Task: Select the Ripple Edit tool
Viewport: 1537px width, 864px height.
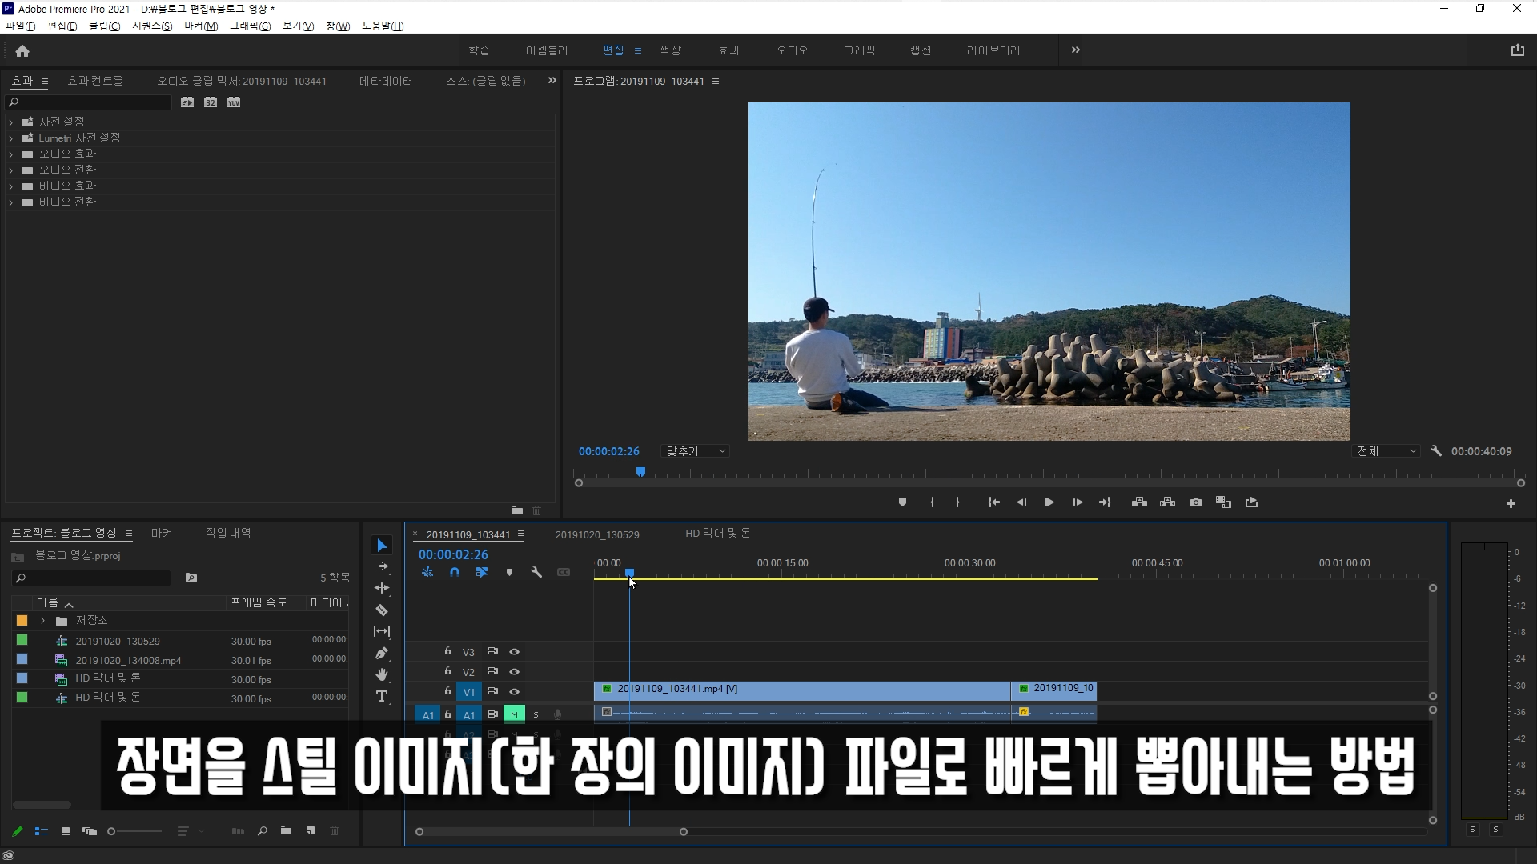Action: (382, 588)
